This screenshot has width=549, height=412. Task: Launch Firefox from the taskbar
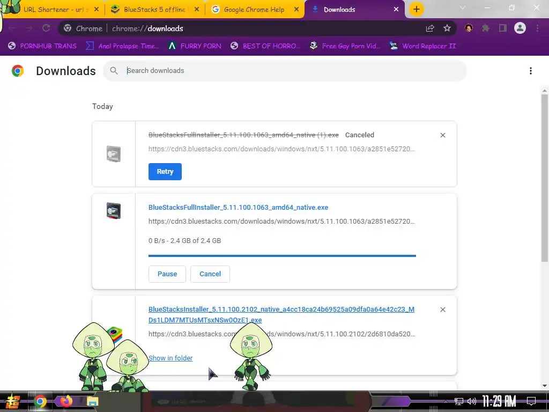click(66, 401)
